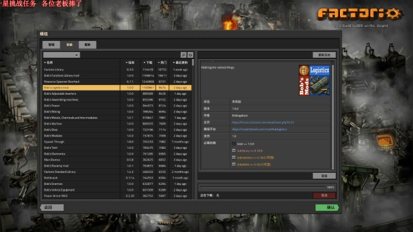The image size is (413, 232).
Task: Select the Bob's Ores row
Action: click(x=117, y=130)
